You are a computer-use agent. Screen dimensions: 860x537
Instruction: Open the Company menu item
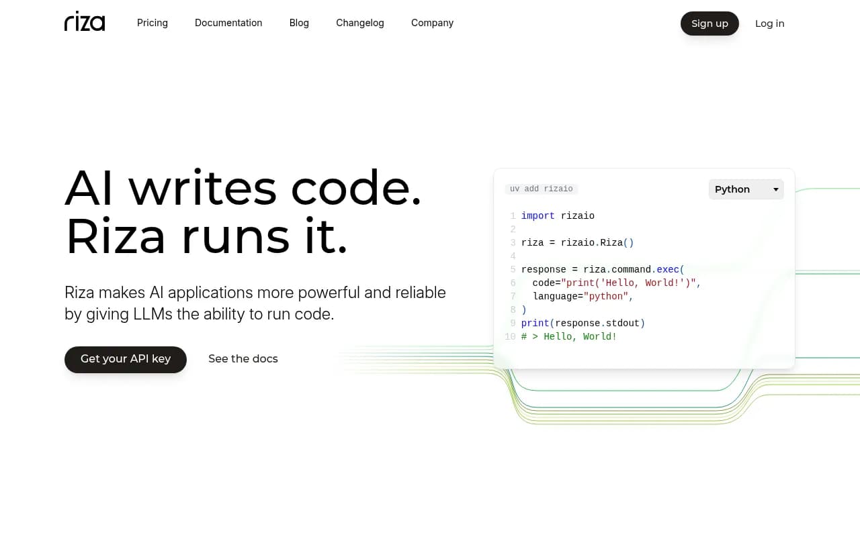pos(432,23)
